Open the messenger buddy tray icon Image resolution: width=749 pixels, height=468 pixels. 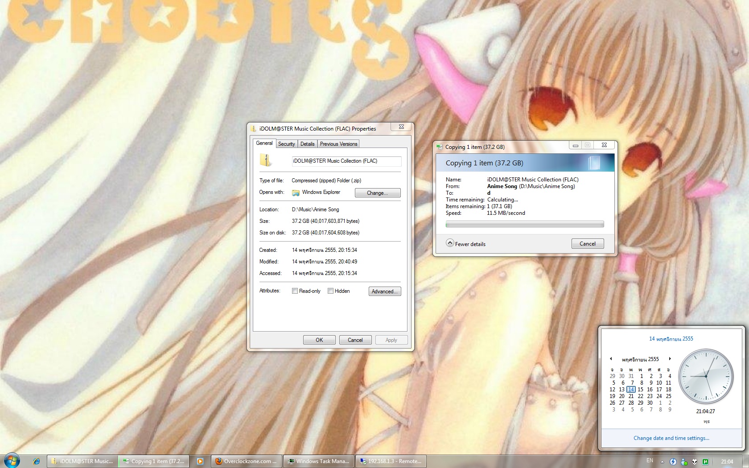[684, 461]
